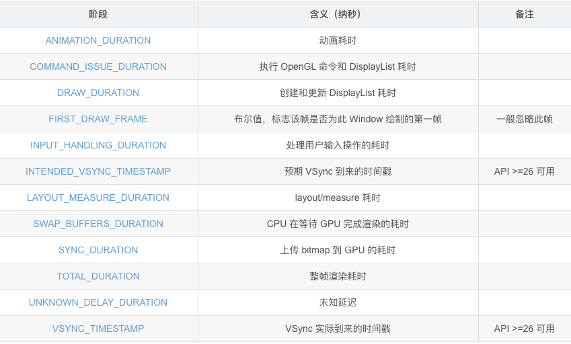Follow the SWAP_BUFFERS_DURATION link
The width and height of the screenshot is (571, 344).
click(x=98, y=224)
